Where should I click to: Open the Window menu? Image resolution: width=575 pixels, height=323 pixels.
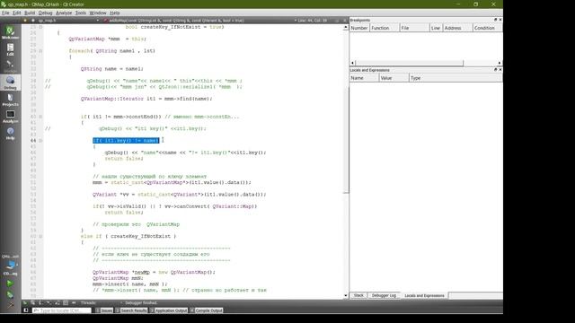click(x=98, y=13)
